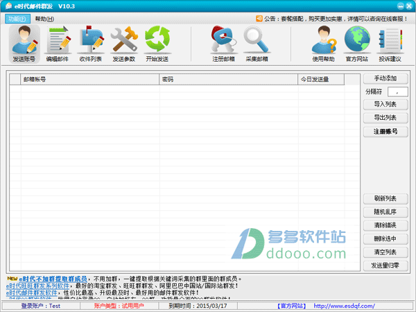
Task: Click the 到期时间：2015/03/17 status entry
Action: pos(198,306)
